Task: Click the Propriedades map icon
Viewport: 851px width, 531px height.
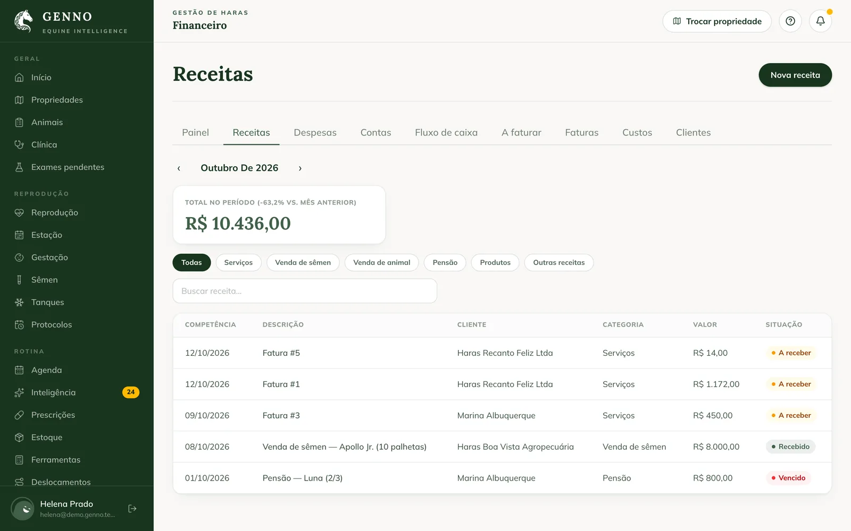Action: click(19, 100)
